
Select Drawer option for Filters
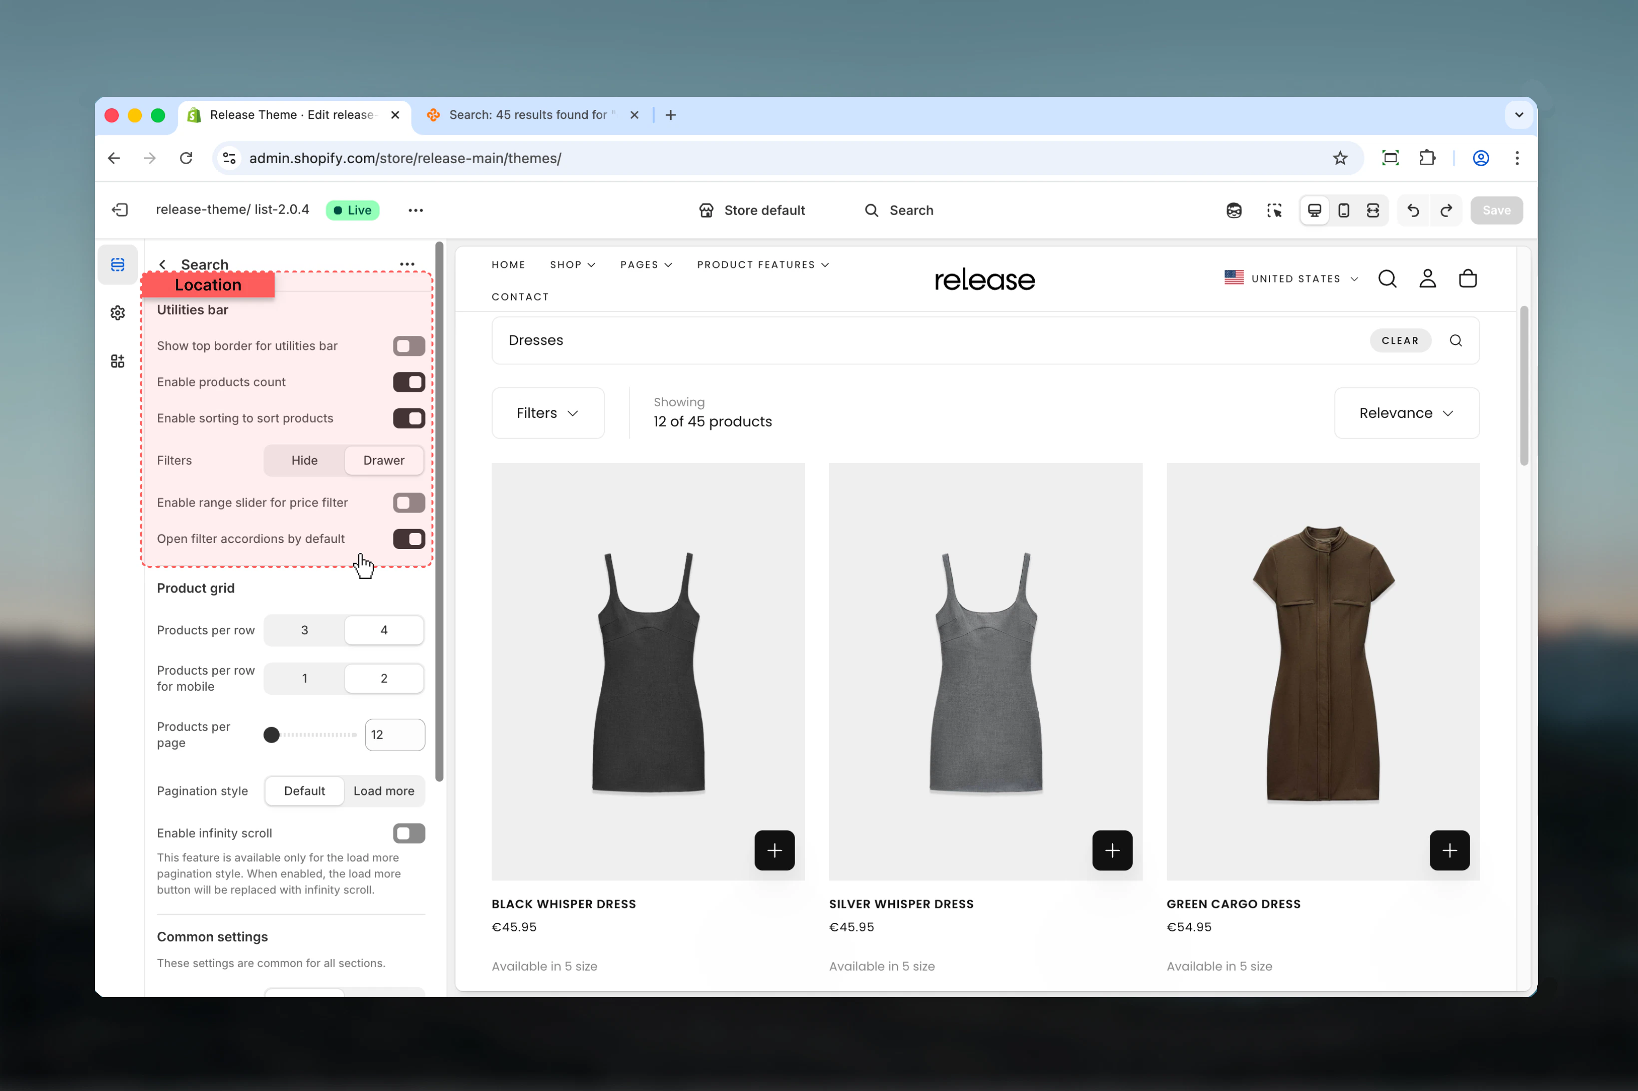pos(384,460)
